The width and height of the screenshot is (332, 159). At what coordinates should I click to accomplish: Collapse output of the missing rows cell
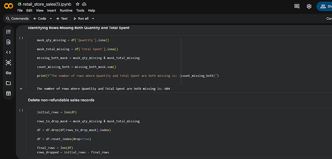[x=21, y=89]
